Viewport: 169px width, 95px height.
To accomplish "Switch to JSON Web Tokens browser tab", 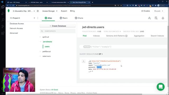I will (38, 2).
